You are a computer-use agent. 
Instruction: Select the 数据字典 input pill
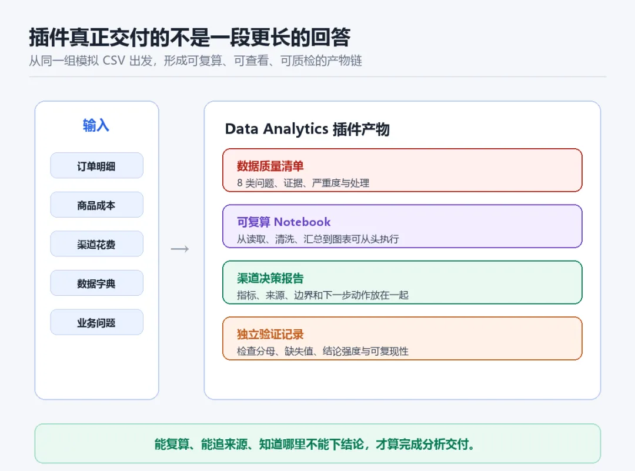[x=97, y=283]
